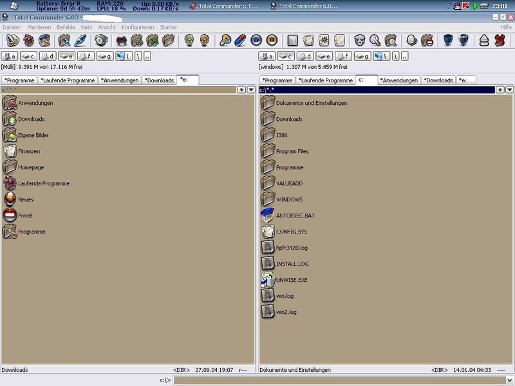
Task: Click the folder with green plus toolbar icon
Action: tap(137, 41)
